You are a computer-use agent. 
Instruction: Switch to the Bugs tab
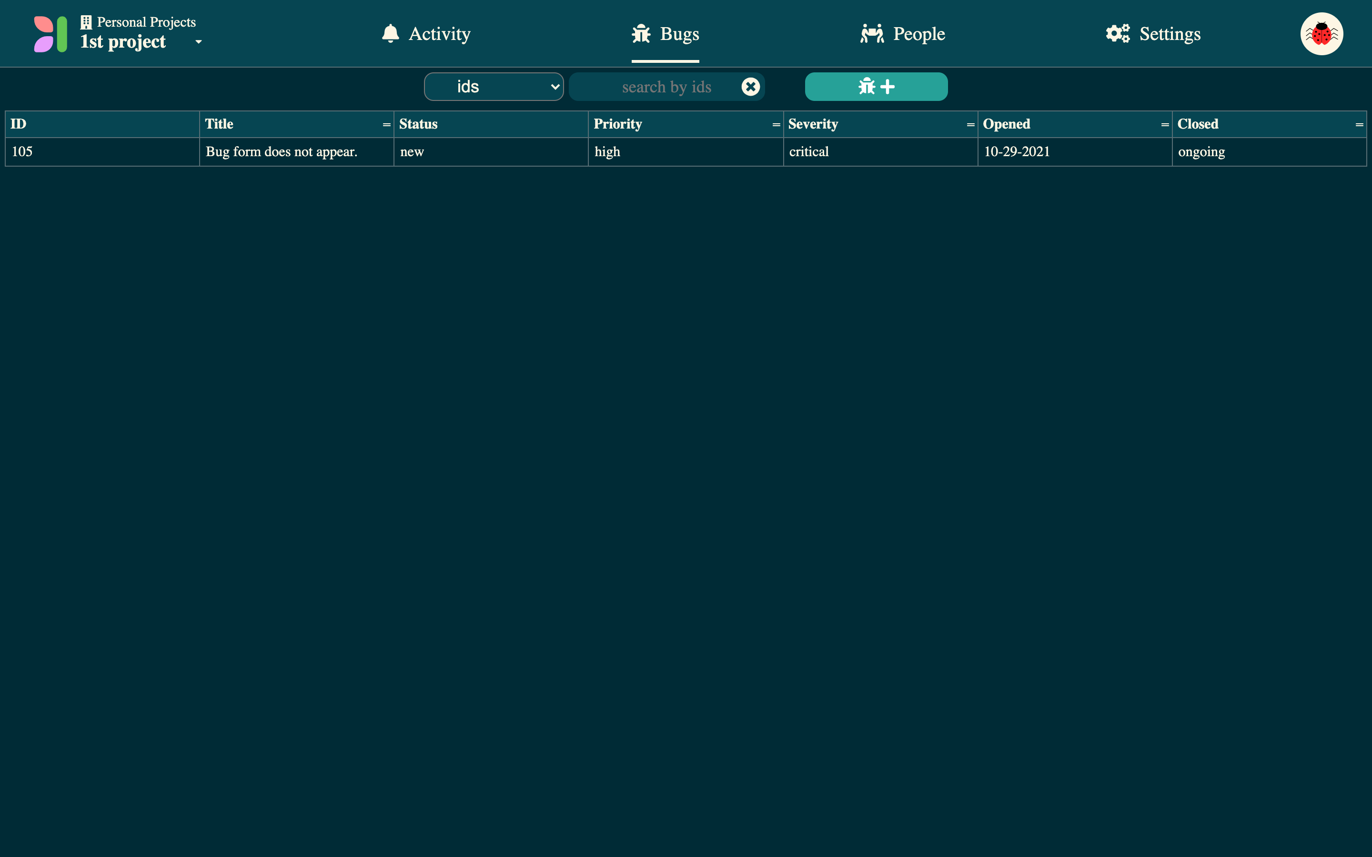665,34
